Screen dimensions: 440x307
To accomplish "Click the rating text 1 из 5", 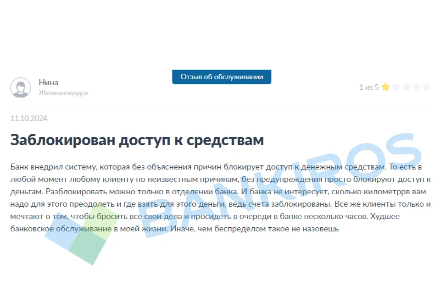I will coord(368,87).
